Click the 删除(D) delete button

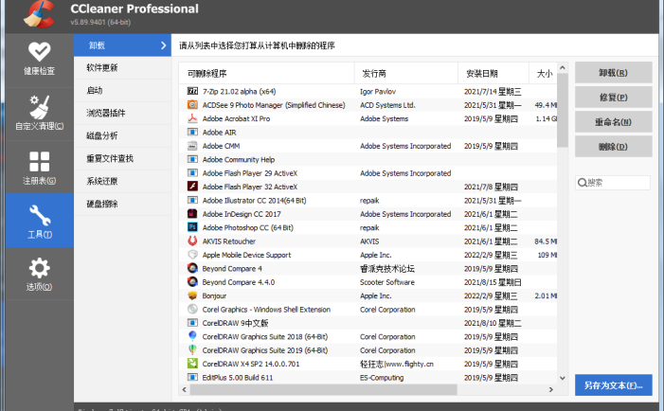(613, 147)
